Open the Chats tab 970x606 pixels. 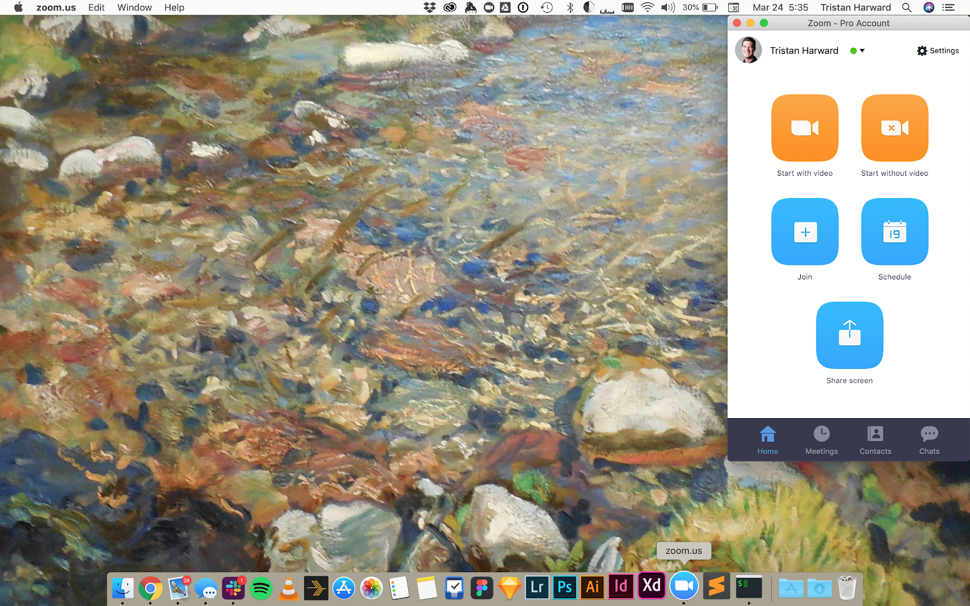click(x=929, y=440)
